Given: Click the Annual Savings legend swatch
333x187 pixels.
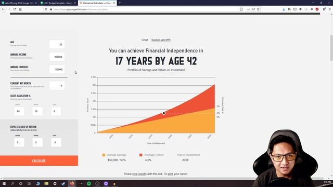Looking at the screenshot, I should click(x=104, y=155).
